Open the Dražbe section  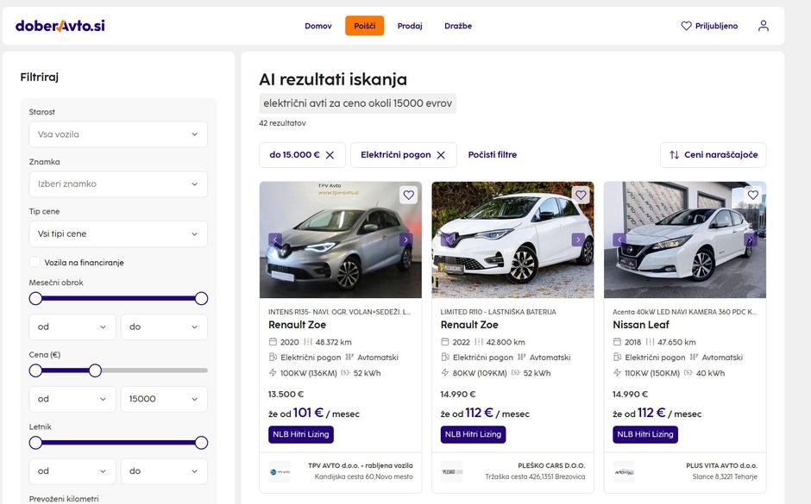click(x=459, y=26)
